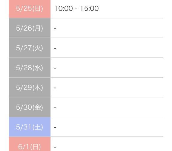Click the 5/29(木) date cell

coord(30,87)
